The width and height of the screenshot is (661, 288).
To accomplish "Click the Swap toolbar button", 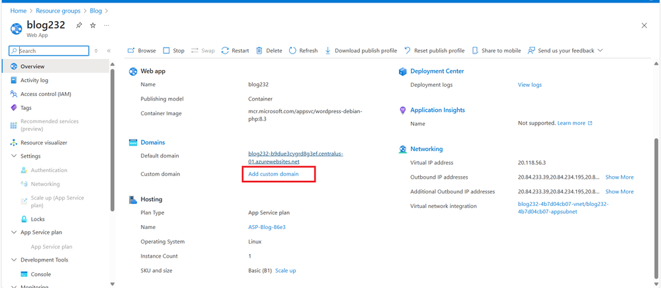I will coord(202,50).
